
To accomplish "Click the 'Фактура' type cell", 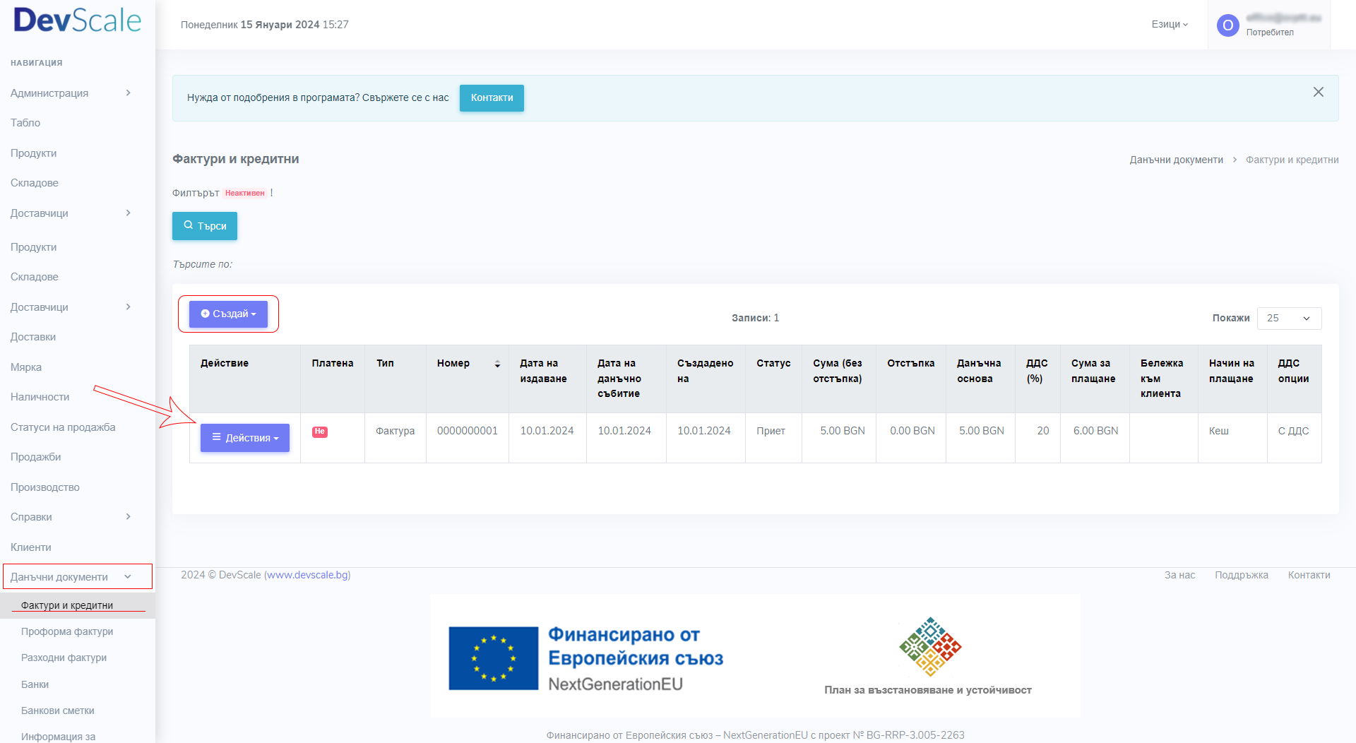I will pos(395,431).
